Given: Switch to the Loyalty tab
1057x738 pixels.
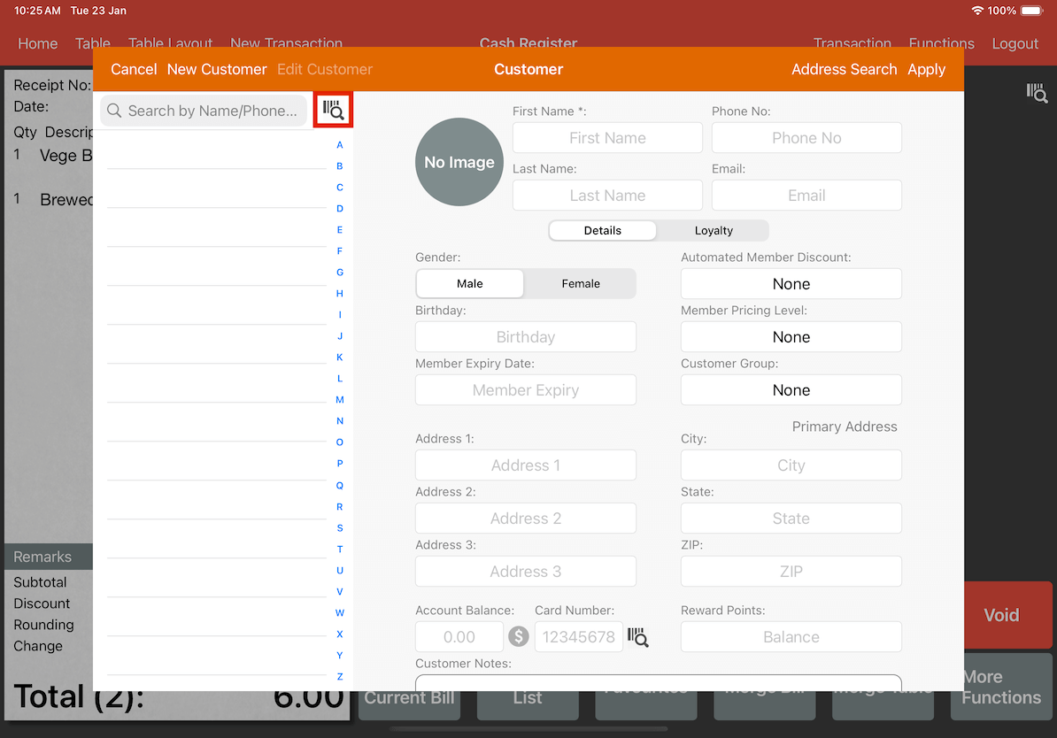Looking at the screenshot, I should [x=714, y=230].
